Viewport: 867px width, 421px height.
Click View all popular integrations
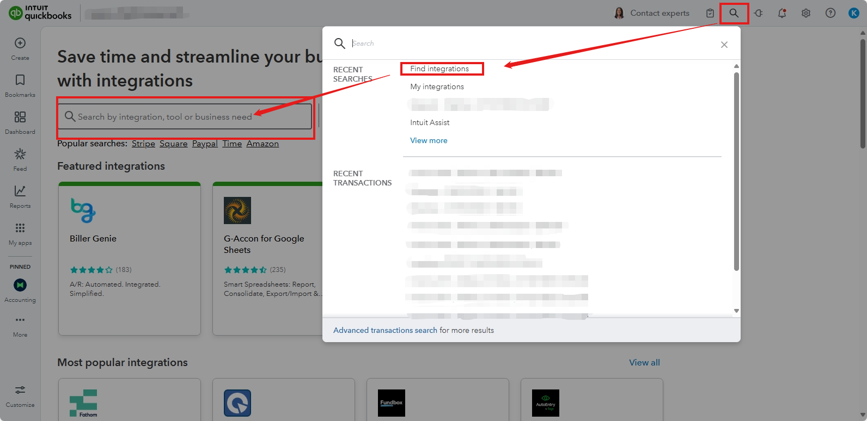click(644, 362)
